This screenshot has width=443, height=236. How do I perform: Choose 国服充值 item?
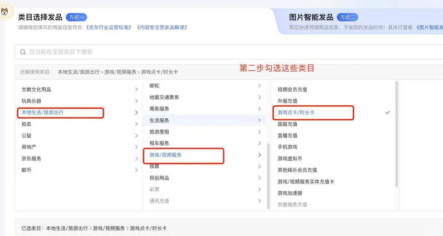pos(288,124)
